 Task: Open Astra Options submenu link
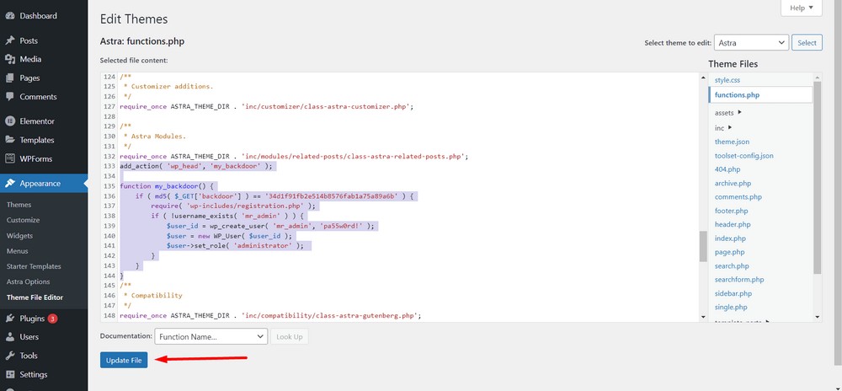pyautogui.click(x=28, y=282)
